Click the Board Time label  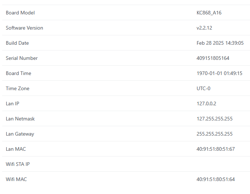tap(18, 73)
